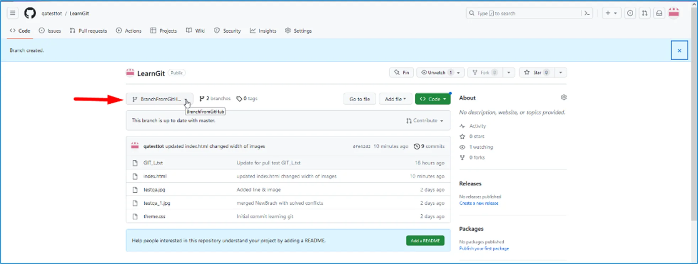Open the testqa.jpg file
This screenshot has width=698, height=264.
[154, 190]
